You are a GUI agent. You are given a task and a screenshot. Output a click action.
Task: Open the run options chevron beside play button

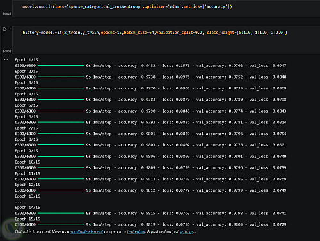[10, 29]
